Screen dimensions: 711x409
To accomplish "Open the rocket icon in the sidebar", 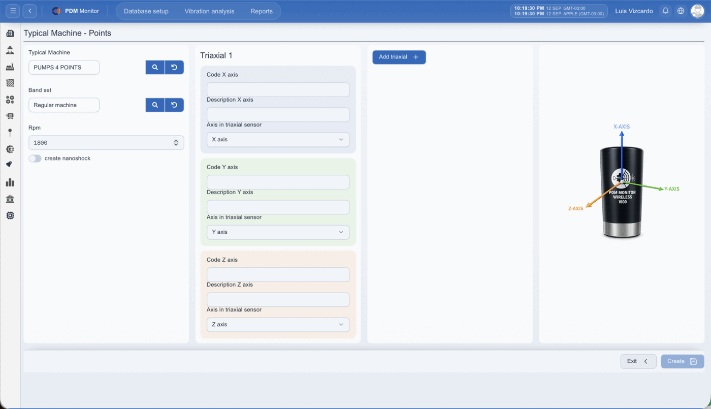I will pyautogui.click(x=10, y=165).
